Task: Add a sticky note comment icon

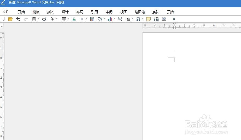Action: click(149, 19)
